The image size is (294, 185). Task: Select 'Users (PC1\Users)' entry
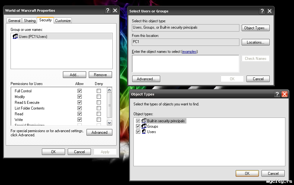62,37
